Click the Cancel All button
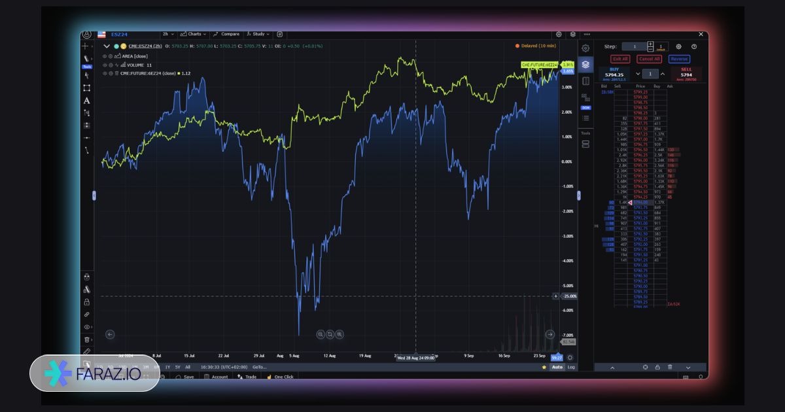The image size is (785, 412). coord(649,59)
